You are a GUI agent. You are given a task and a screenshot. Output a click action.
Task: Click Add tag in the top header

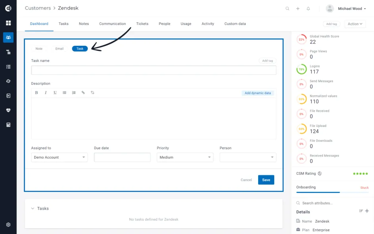pyautogui.click(x=332, y=24)
